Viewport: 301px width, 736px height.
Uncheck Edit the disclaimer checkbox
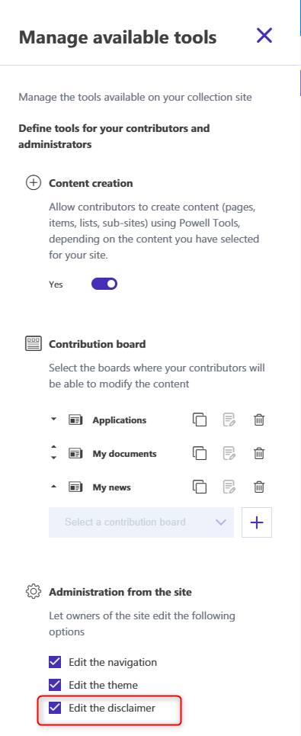coord(55,707)
